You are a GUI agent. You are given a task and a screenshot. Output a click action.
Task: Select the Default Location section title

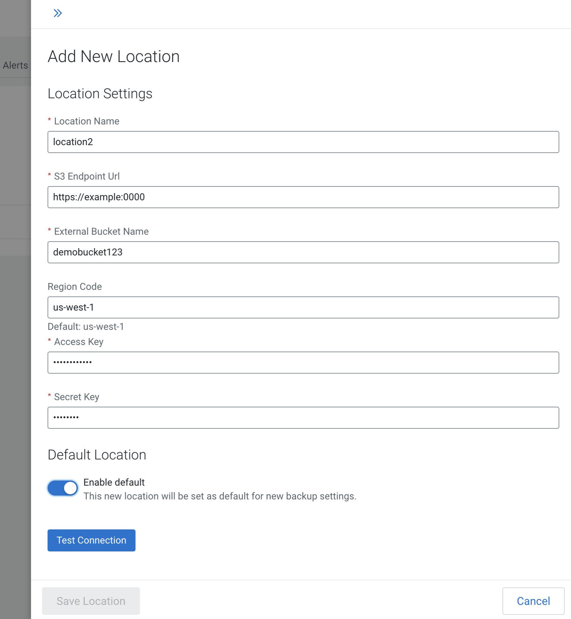(97, 454)
